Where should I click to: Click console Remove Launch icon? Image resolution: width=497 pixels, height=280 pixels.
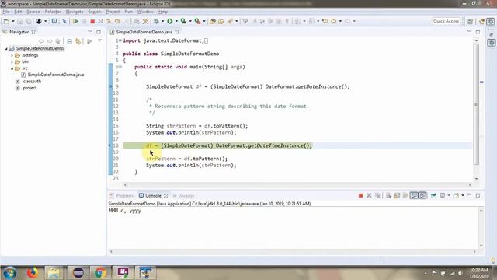(x=369, y=195)
